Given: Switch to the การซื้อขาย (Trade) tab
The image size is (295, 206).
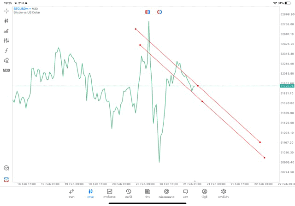Looking at the screenshot, I should (x=110, y=193).
